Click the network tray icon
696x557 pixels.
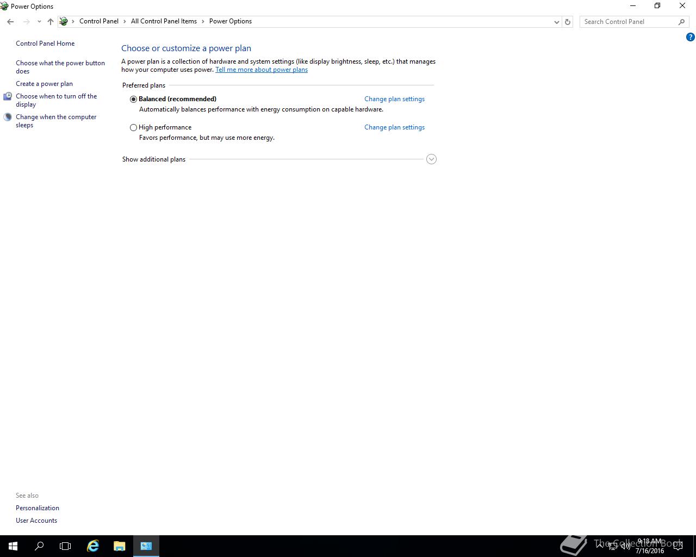612,546
